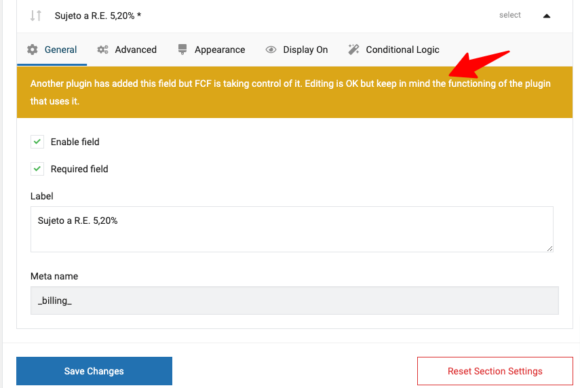Viewport: 580px width, 388px height.
Task: Click the magic wand Conditional Logic icon
Action: point(353,50)
